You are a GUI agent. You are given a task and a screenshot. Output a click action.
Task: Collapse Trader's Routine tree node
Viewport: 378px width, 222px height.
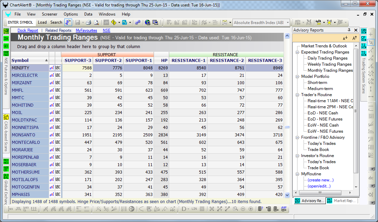click(297, 95)
